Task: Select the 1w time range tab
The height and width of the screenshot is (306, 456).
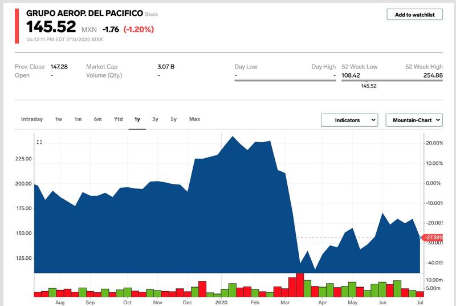Action: click(59, 119)
